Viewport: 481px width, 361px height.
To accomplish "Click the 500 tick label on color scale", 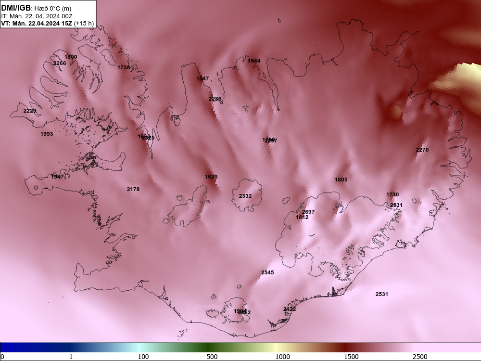I will [212, 357].
